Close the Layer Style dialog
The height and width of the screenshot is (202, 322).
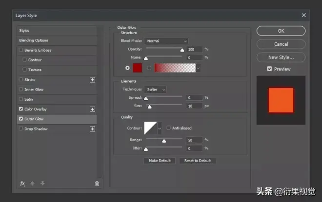[304, 15]
